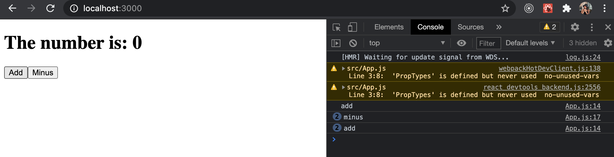Expand the second src/App.js warning message
Screen dimensions: 614x157
(x=343, y=87)
